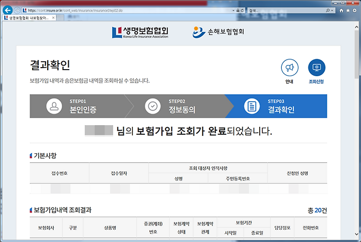Viewport: 361px width, 242px height.
Task: Click the 주민등록번호 column header
Action: [x=238, y=178]
